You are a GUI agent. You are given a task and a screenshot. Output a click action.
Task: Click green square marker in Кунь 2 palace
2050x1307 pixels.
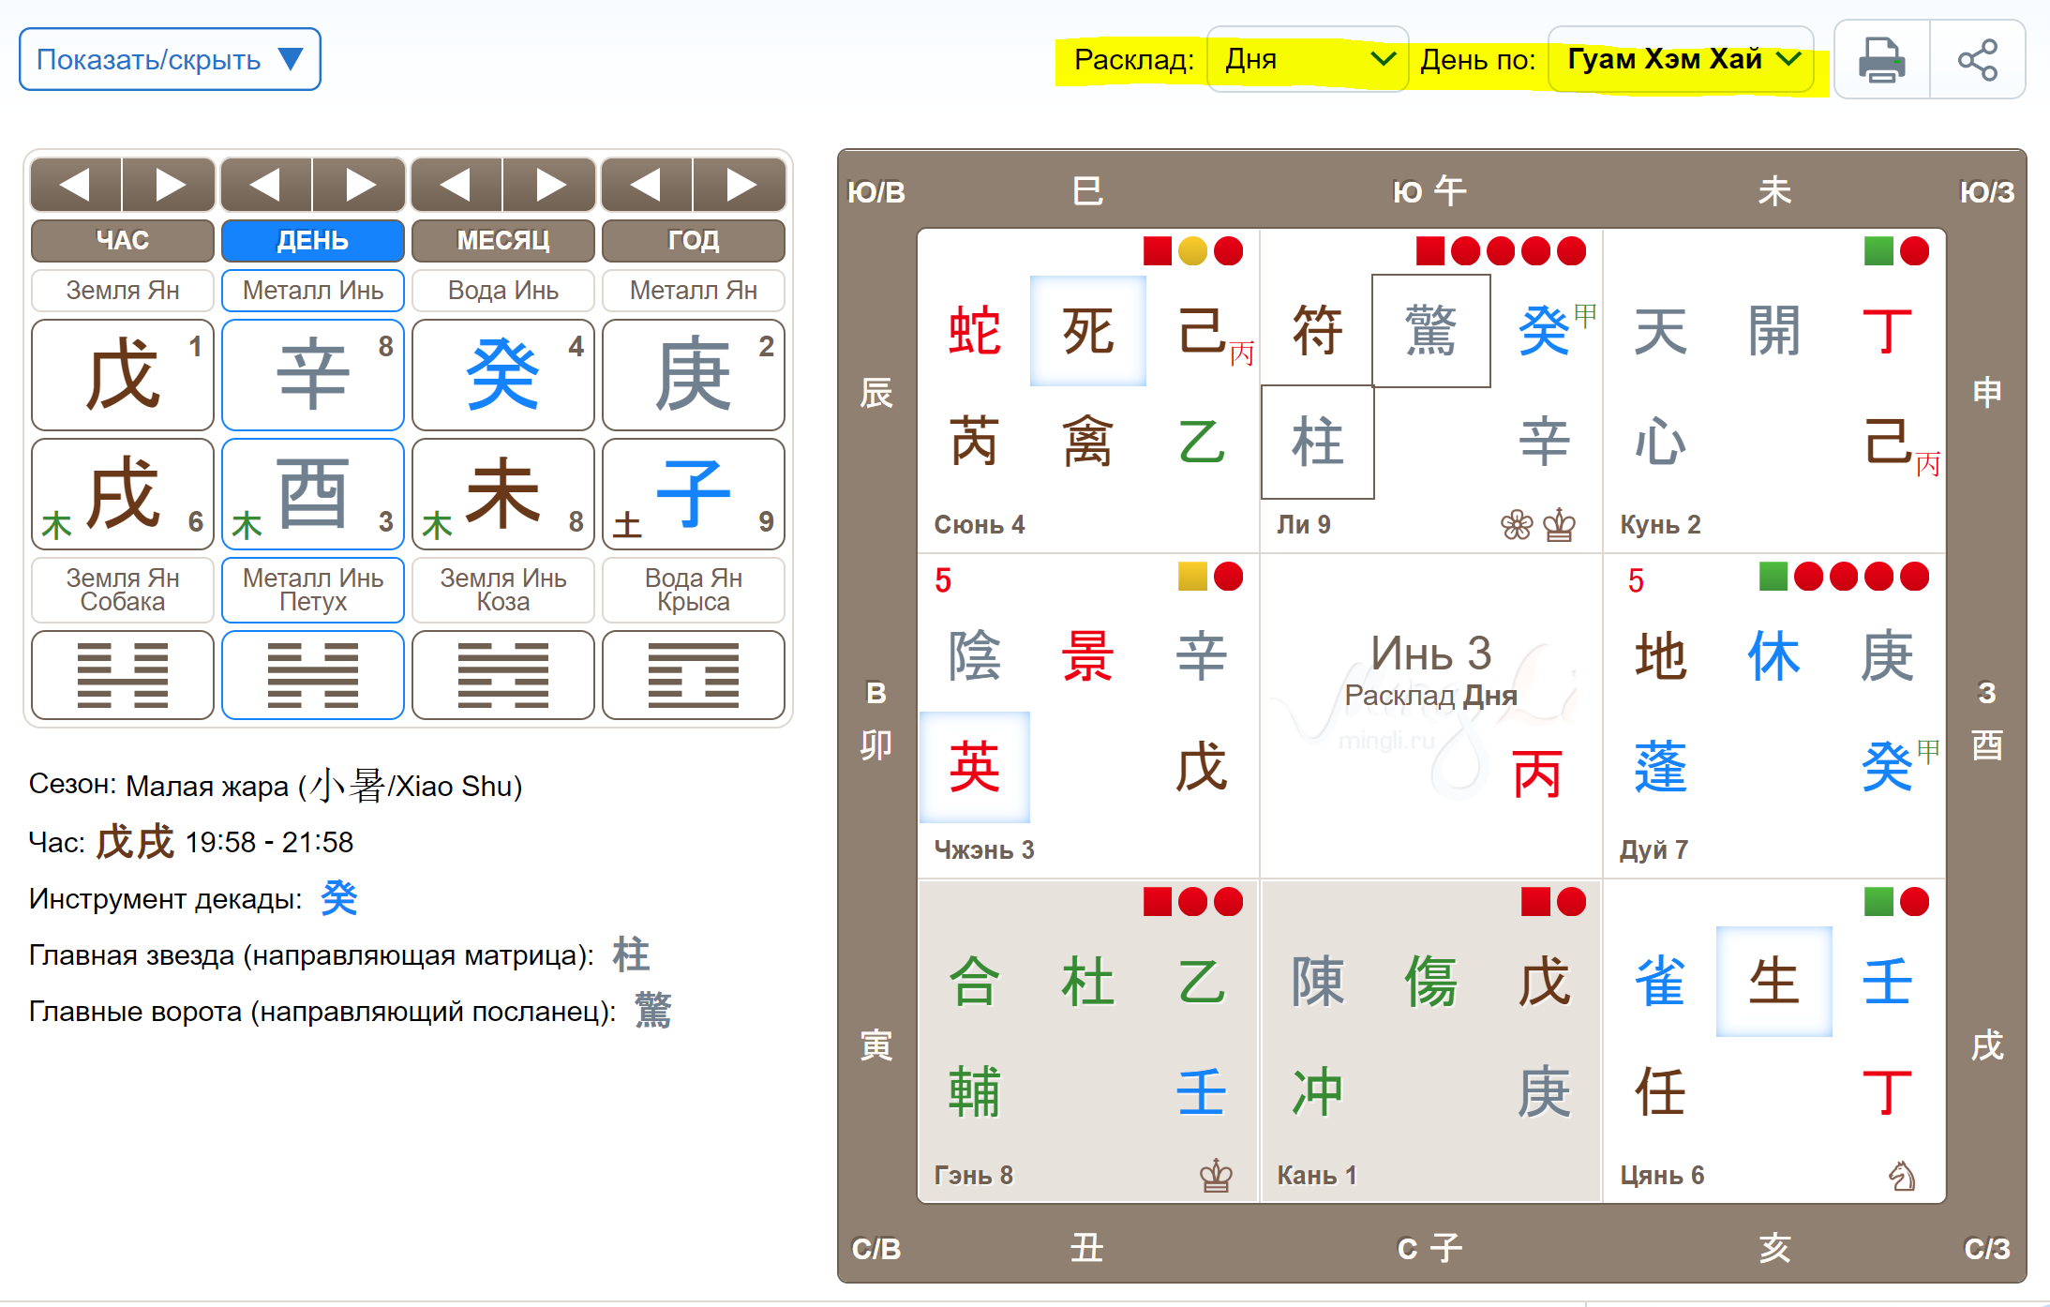(x=1878, y=251)
